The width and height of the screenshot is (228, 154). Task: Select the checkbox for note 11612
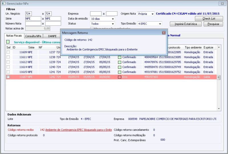[8, 62]
